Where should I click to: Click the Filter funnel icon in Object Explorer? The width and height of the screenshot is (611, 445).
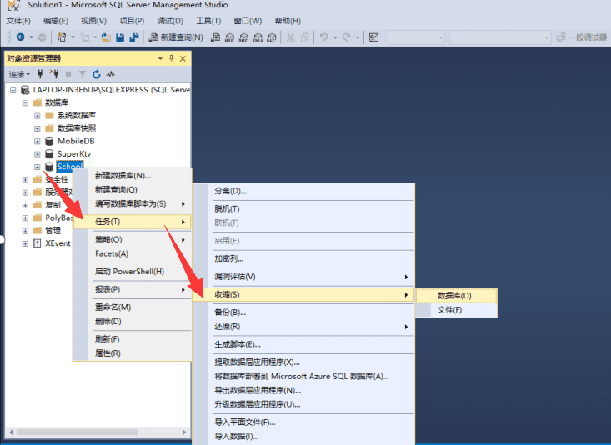point(83,74)
